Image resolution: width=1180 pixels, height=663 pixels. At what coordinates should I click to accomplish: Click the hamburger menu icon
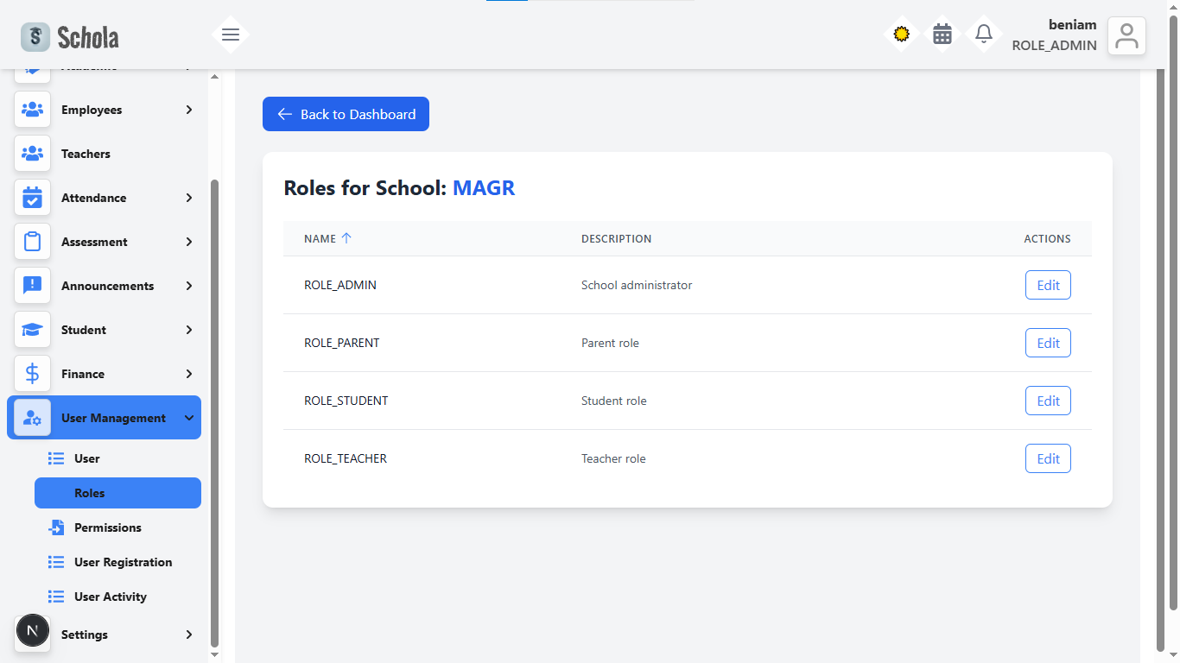(230, 35)
